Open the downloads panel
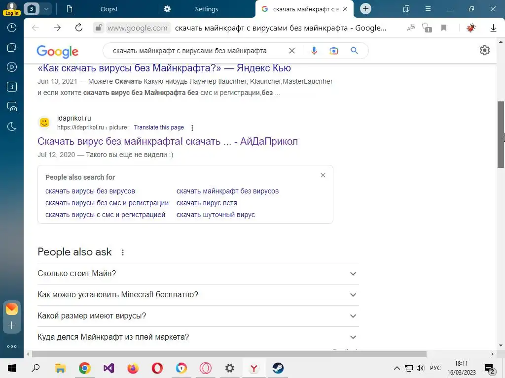 [x=493, y=28]
